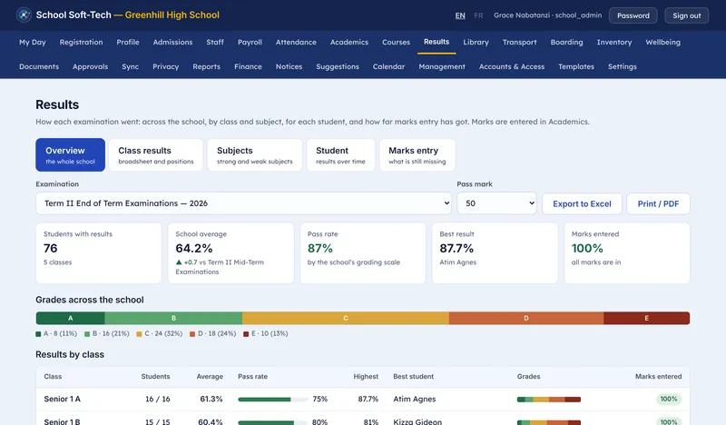Screen dimensions: 726x425
Task: Click the orange D grade segment
Action: tap(526, 318)
